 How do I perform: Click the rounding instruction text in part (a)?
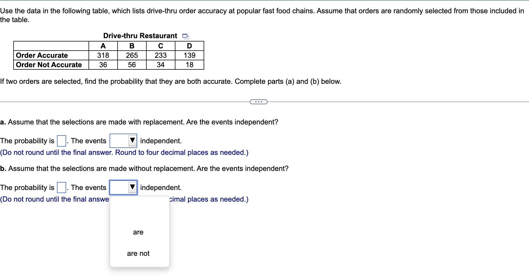[124, 152]
